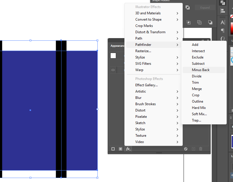Close the Appearance panel
Screen dimensions: 233x182
tap(208, 40)
